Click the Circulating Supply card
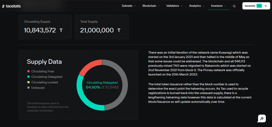272x127 pixels. (x=45, y=27)
